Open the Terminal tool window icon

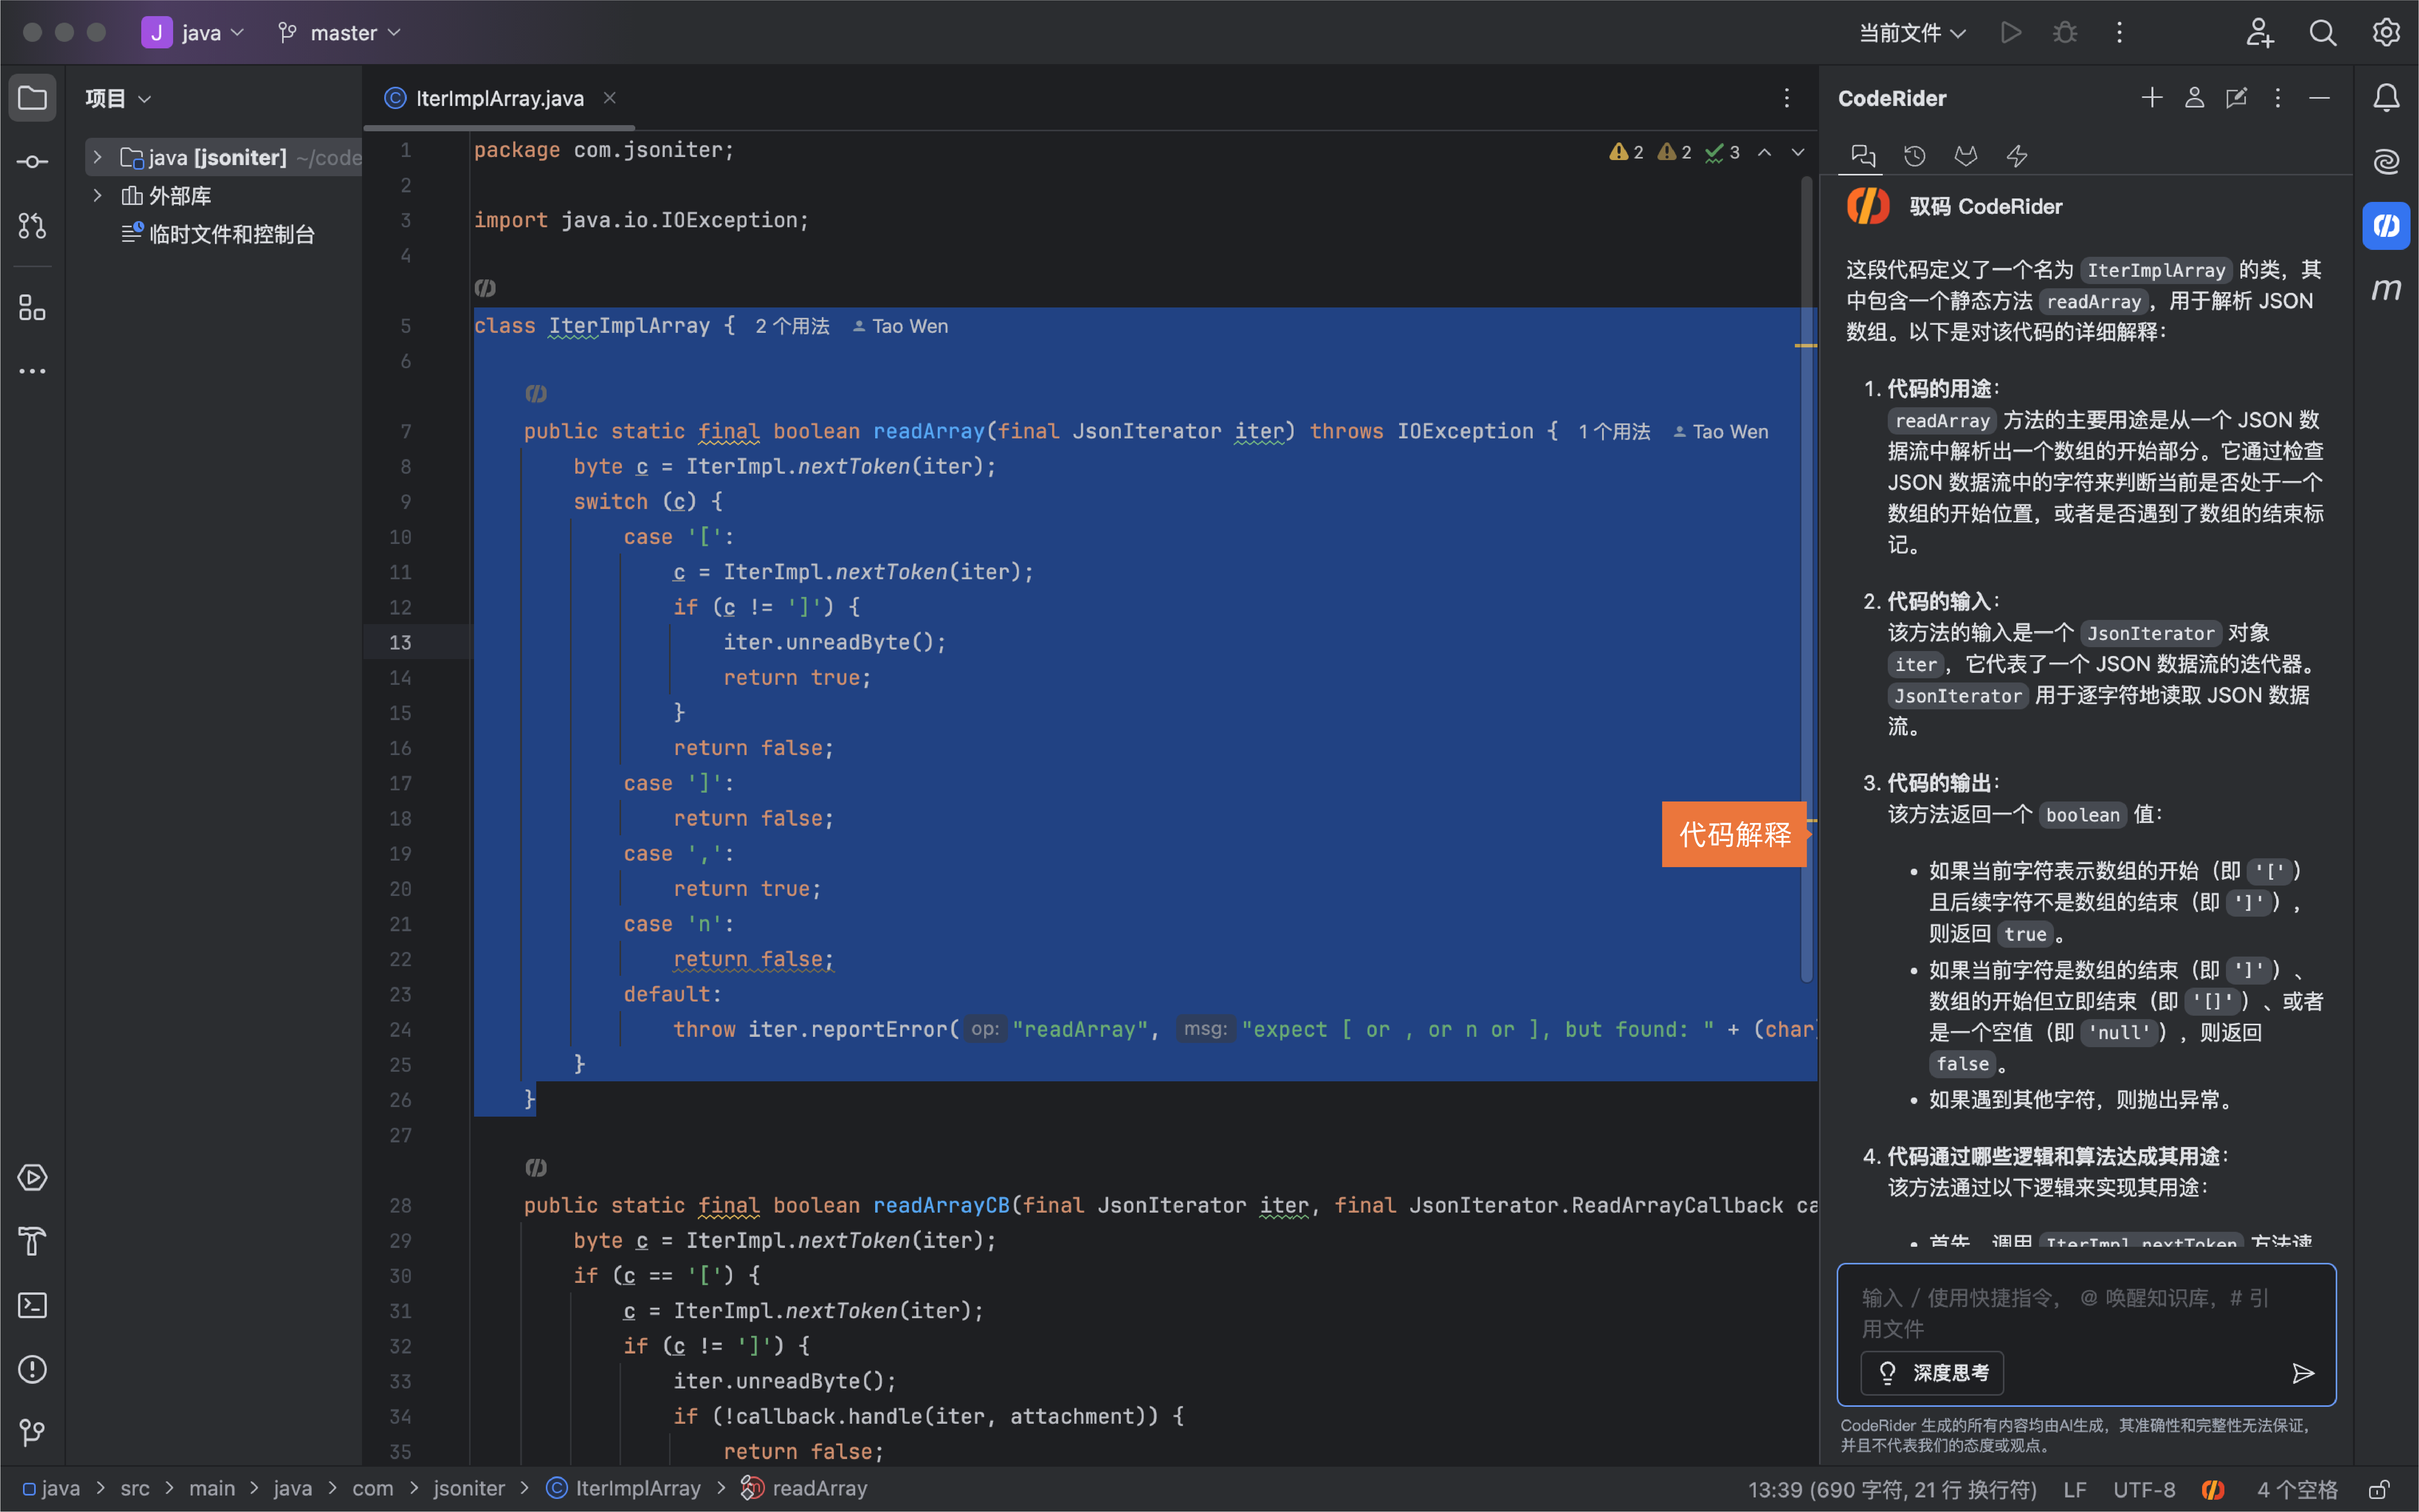coord(32,1305)
